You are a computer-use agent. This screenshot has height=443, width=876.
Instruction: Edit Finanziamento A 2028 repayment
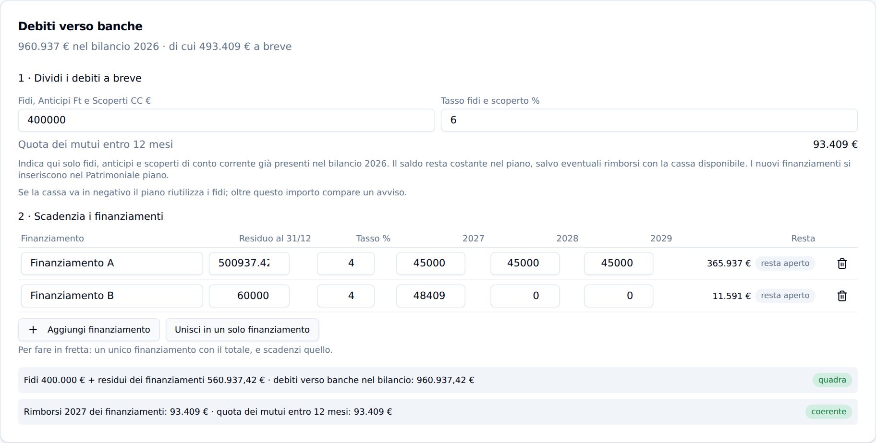tap(525, 263)
